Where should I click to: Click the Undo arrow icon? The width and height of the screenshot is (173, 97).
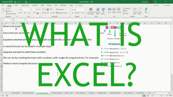18,2
